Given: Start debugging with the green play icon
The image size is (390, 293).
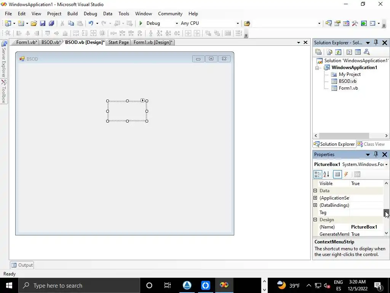Looking at the screenshot, I should 141,23.
